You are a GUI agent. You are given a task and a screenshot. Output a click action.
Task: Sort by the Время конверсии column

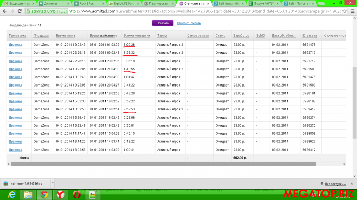click(137, 36)
